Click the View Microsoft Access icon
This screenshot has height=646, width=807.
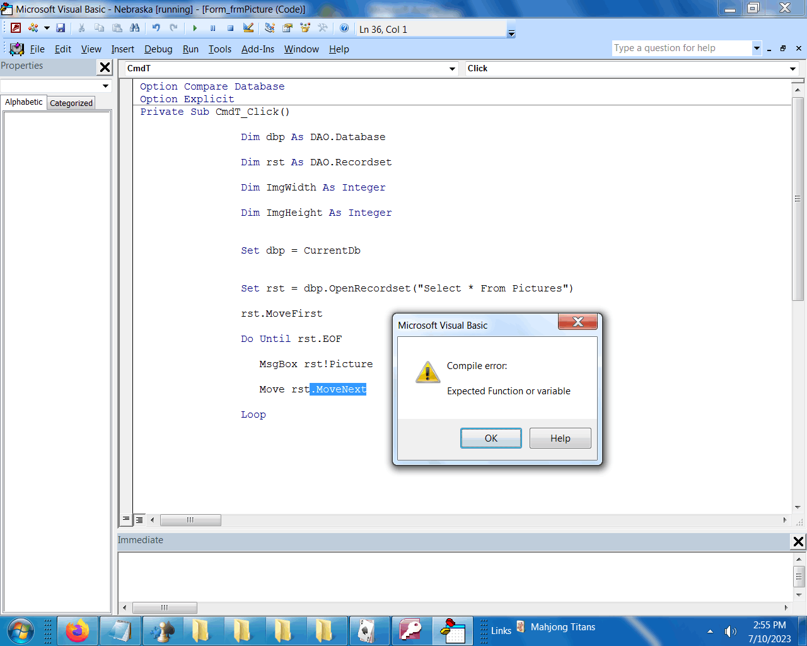16,28
